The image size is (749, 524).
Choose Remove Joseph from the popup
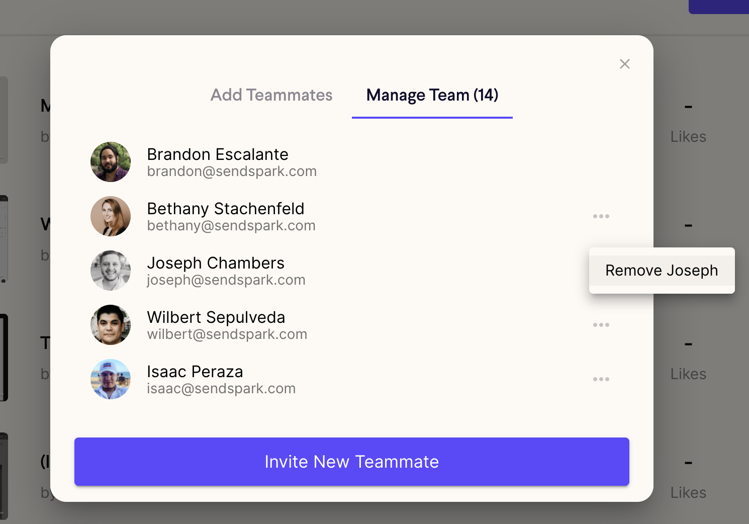[x=662, y=271]
